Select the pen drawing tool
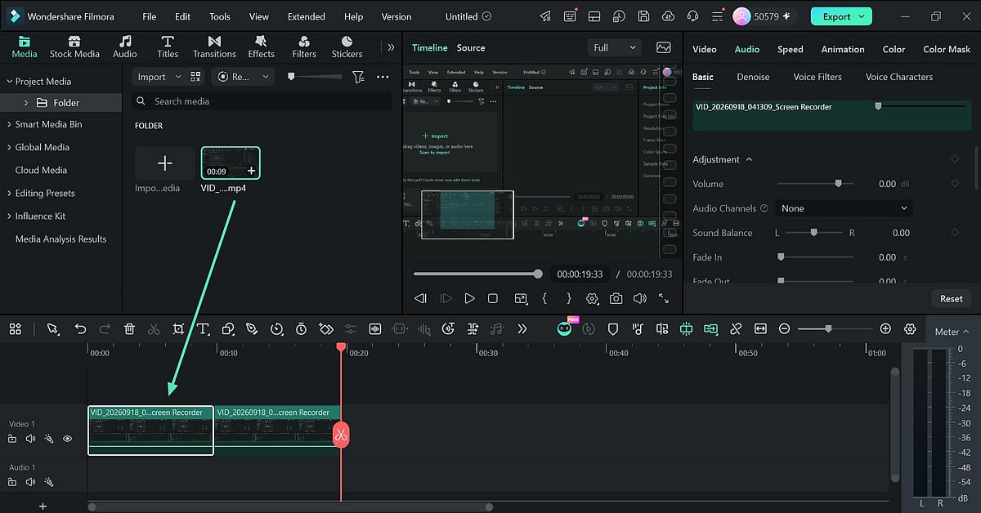This screenshot has width=981, height=513. (252, 328)
